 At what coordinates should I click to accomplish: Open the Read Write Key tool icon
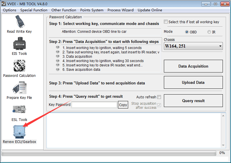[20, 21]
